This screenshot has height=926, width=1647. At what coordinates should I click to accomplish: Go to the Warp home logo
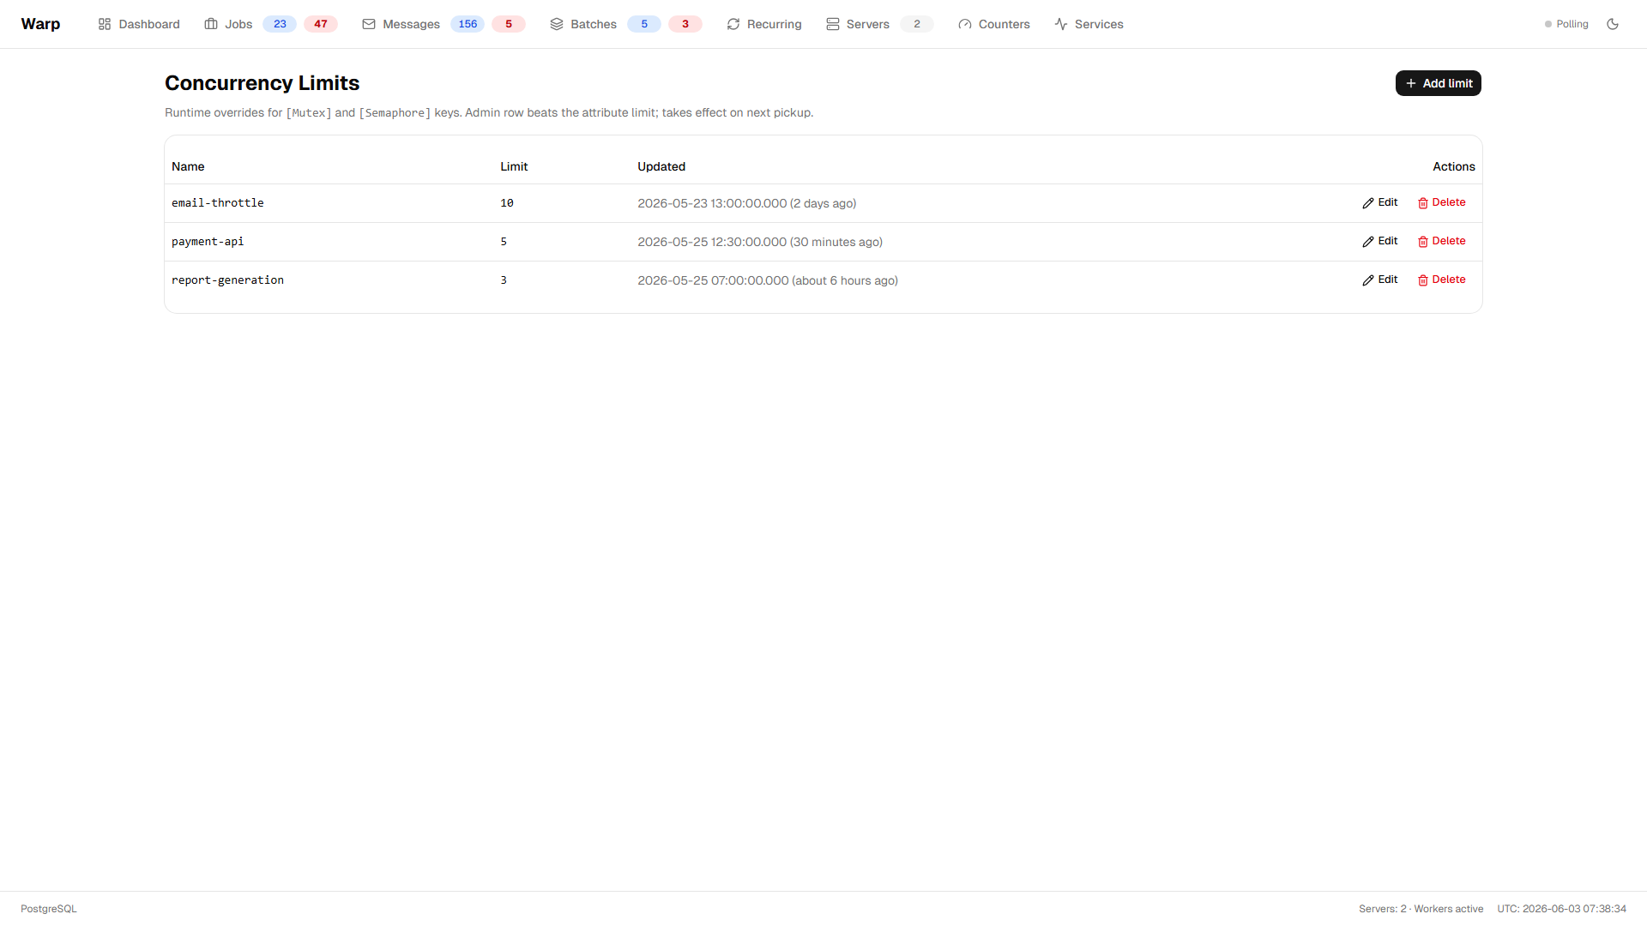click(40, 24)
